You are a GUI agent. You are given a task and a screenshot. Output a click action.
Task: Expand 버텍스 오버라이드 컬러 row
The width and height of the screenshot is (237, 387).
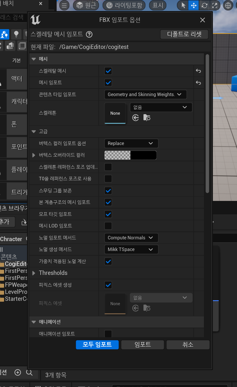34,155
